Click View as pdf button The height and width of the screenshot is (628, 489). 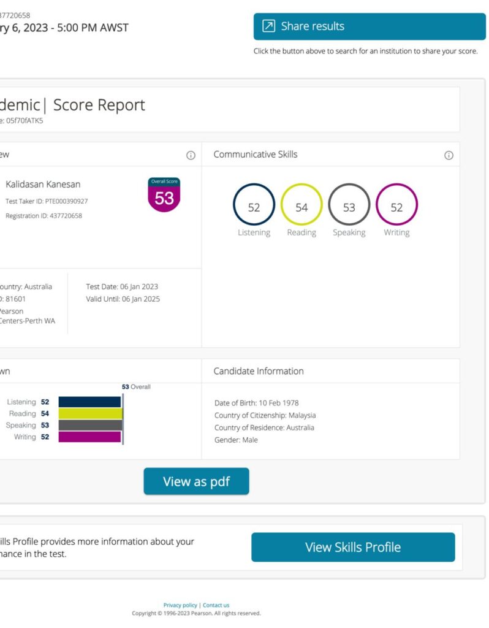(x=196, y=481)
